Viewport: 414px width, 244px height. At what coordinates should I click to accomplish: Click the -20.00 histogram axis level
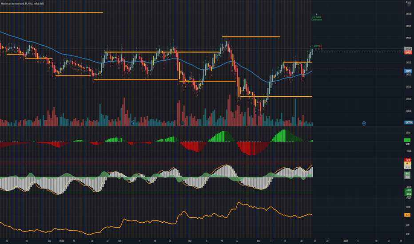click(408, 151)
